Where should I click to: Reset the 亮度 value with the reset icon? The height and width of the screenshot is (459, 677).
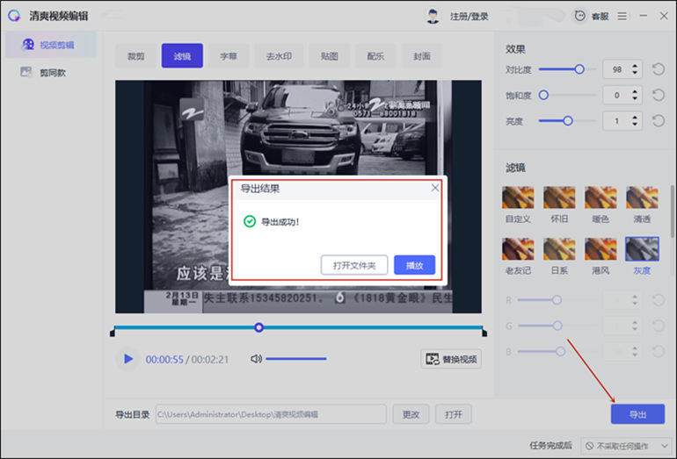pyautogui.click(x=659, y=121)
